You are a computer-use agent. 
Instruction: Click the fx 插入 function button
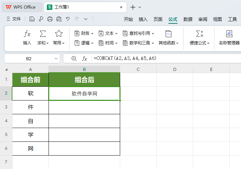[x=27, y=38]
